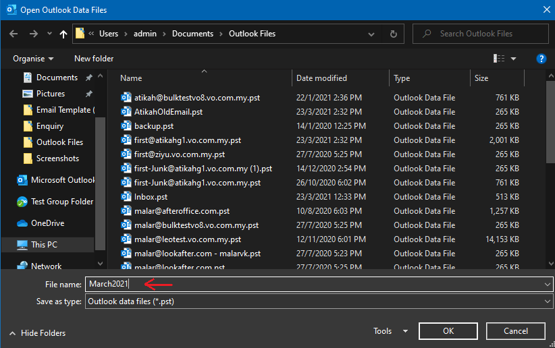The image size is (555, 348).
Task: Click the up-one-level arrow icon
Action: (63, 34)
